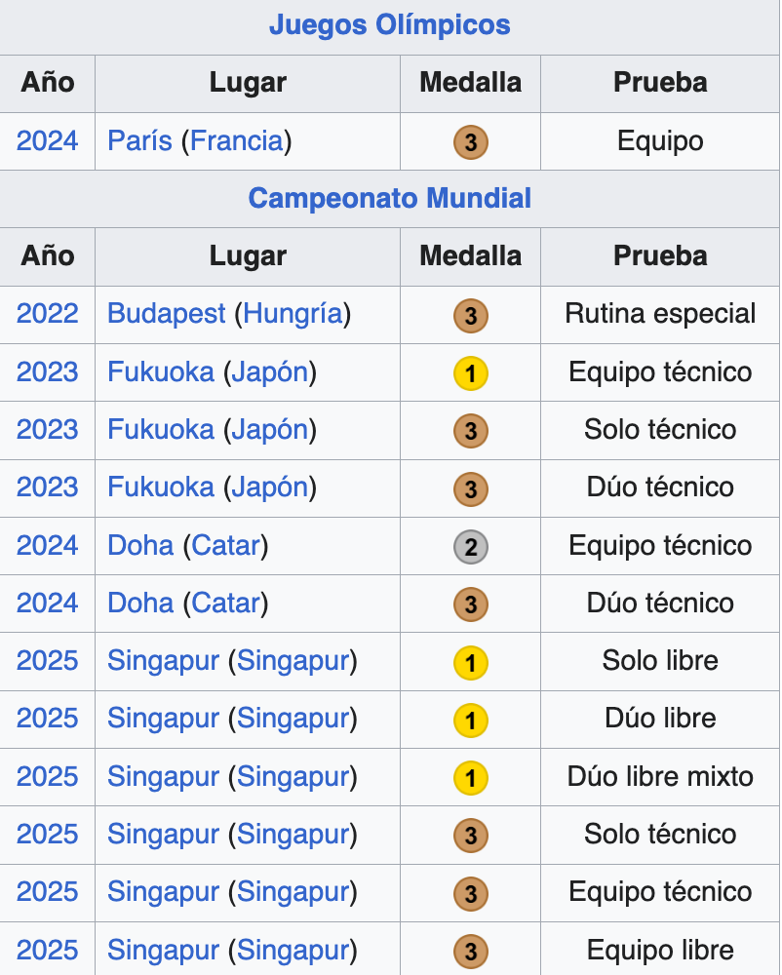Click the París link
The height and width of the screenshot is (975, 782).
click(139, 140)
